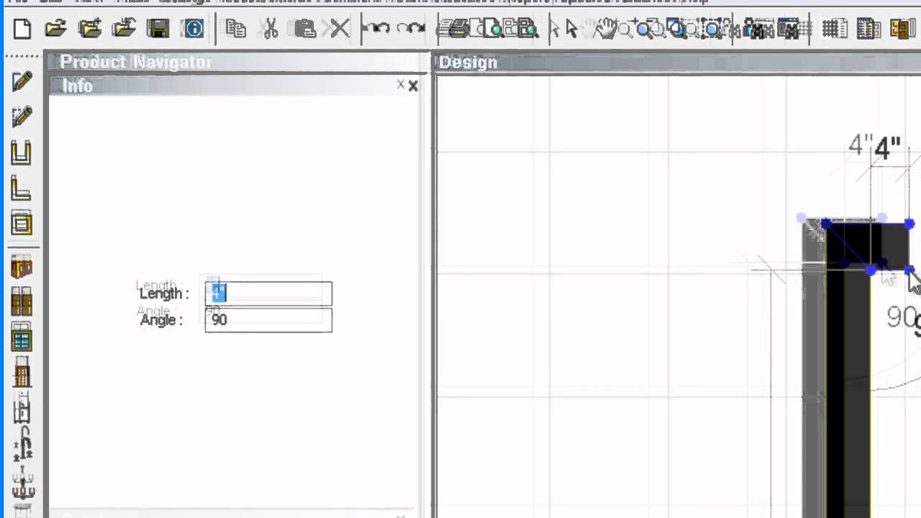The height and width of the screenshot is (518, 921).
Task: Click the Angle input field
Action: click(268, 320)
